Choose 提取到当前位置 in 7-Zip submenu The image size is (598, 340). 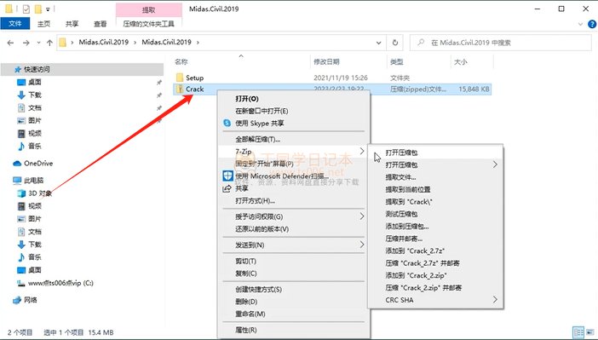[x=408, y=189]
